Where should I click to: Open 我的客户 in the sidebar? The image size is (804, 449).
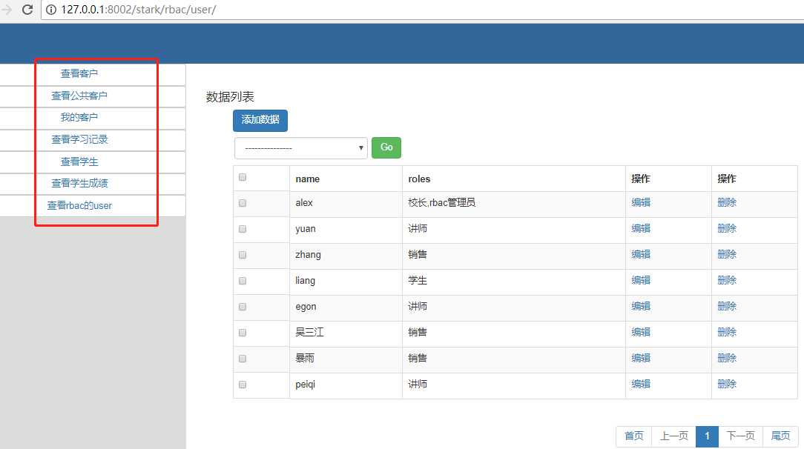[79, 117]
